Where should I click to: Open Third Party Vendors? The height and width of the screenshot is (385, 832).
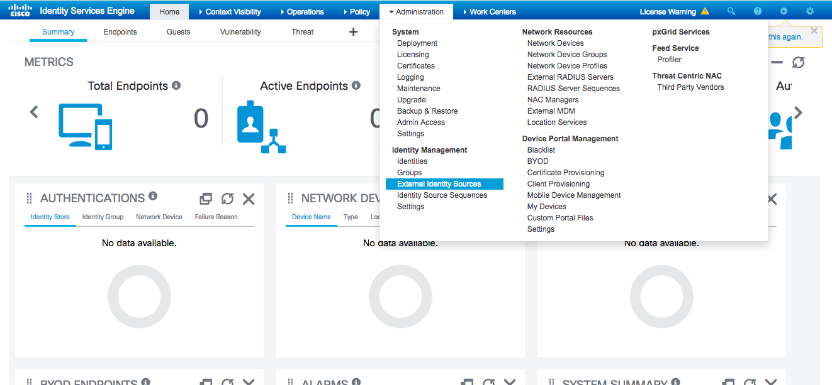(690, 87)
